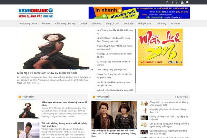Open the TV Show menu item
Image resolution: width=207 pixels, height=138 pixels.
click(175, 23)
